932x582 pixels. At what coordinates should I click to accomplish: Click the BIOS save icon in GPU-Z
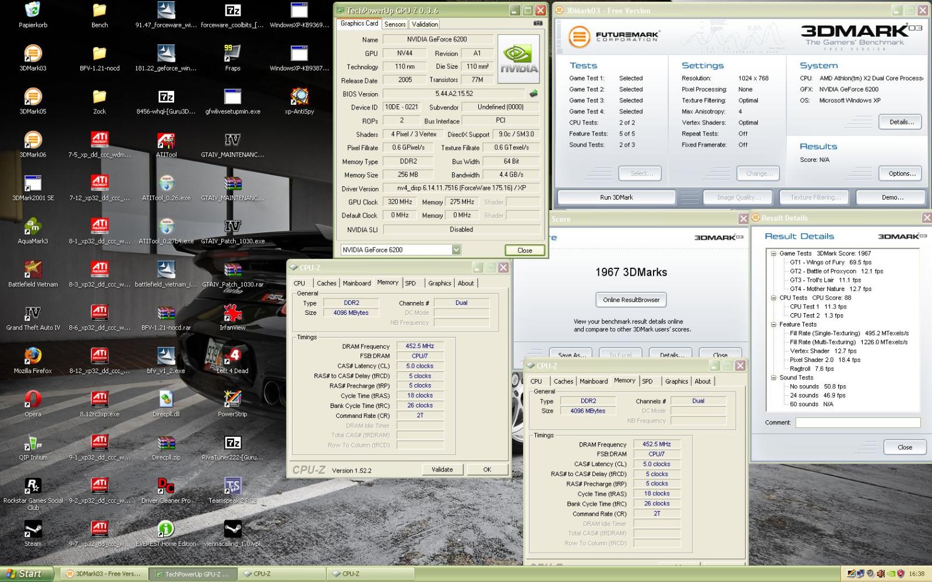coord(533,93)
